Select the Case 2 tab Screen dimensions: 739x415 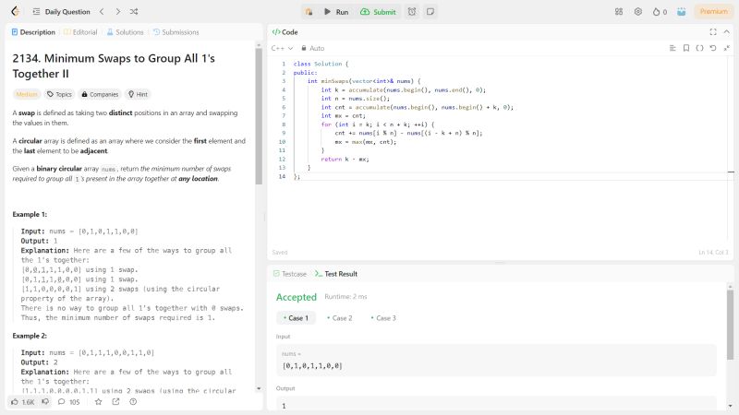click(x=340, y=318)
